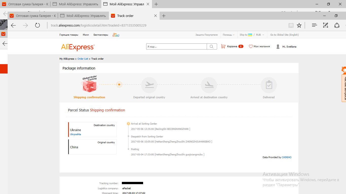The image size is (346, 194).
Task: Open the shopping cart Корзина
Action: coord(232,46)
